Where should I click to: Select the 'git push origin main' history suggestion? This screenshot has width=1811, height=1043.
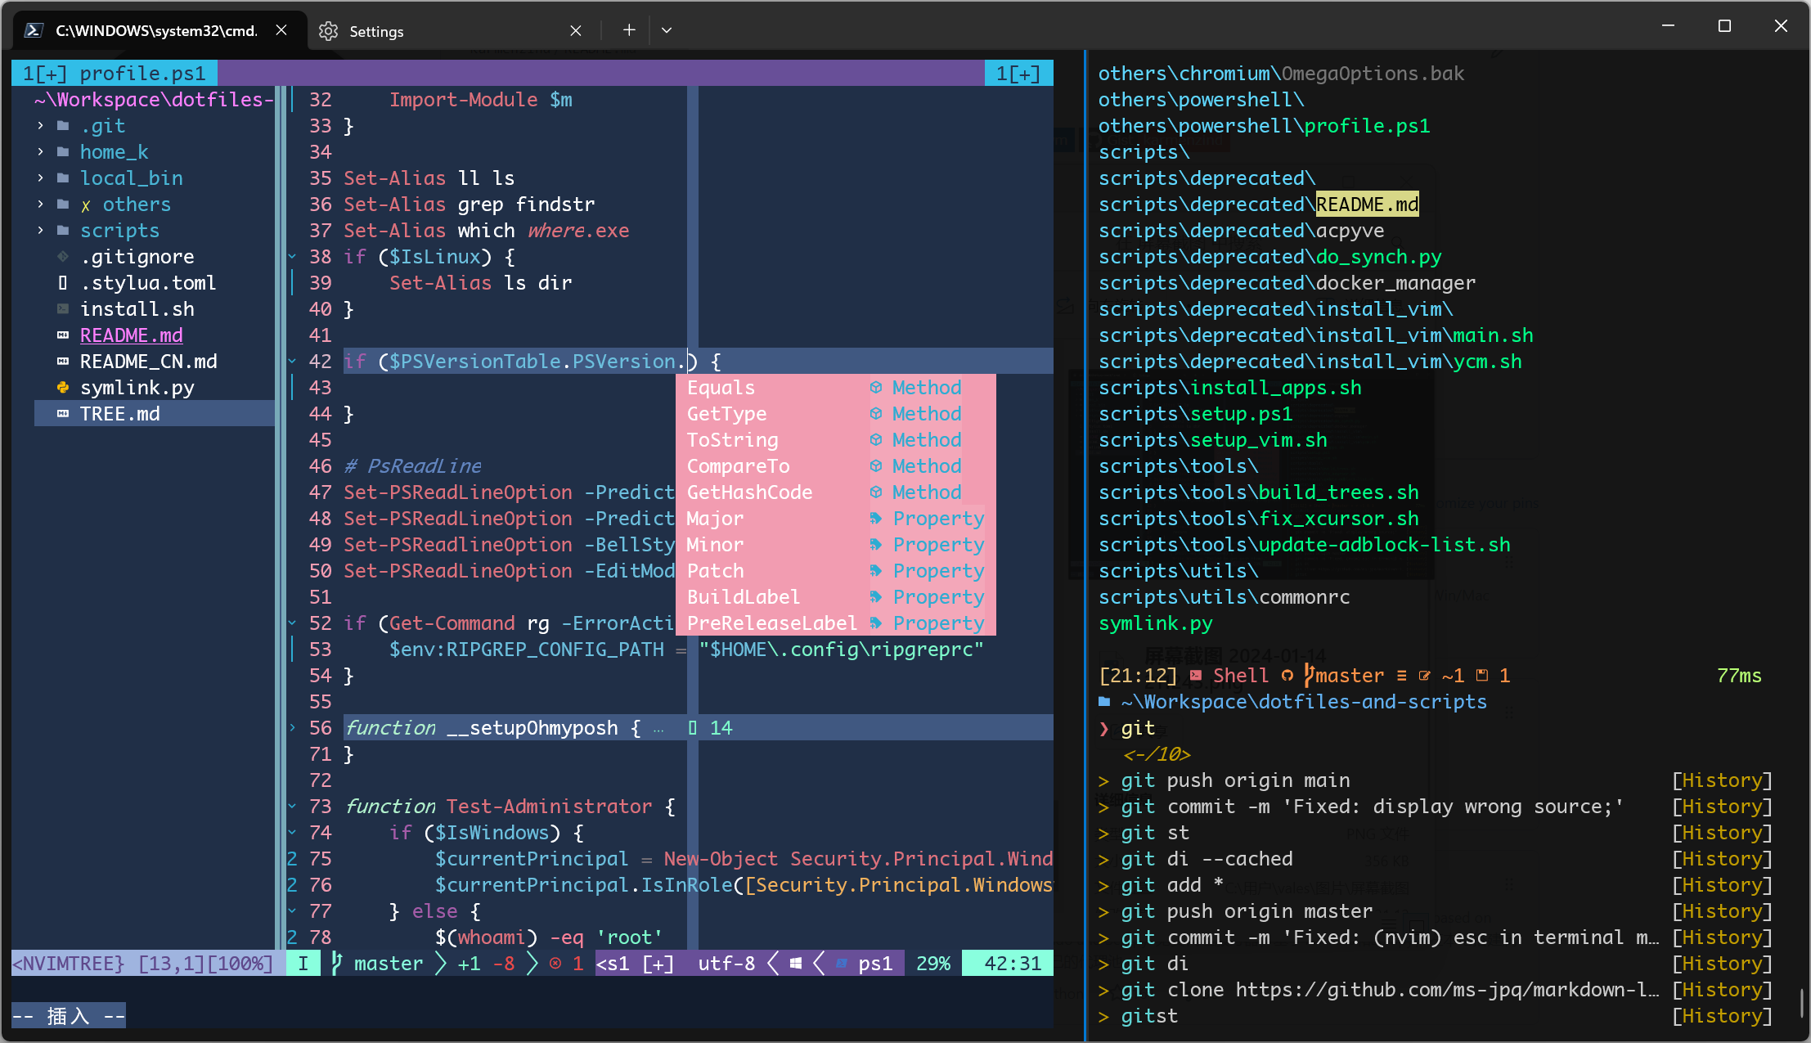[x=1235, y=780]
